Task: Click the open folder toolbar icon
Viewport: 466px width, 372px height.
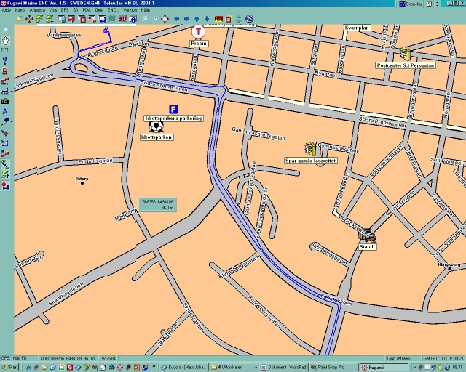Action: point(20,19)
